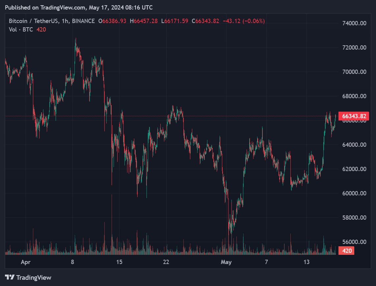Click the TradingView logo icon at bottom left
Viewport: 376px width, 286px height.
coord(10,277)
